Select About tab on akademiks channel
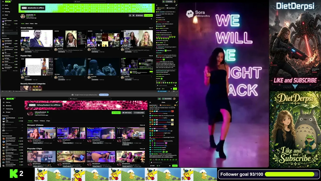321x181 pixels. click(x=27, y=24)
